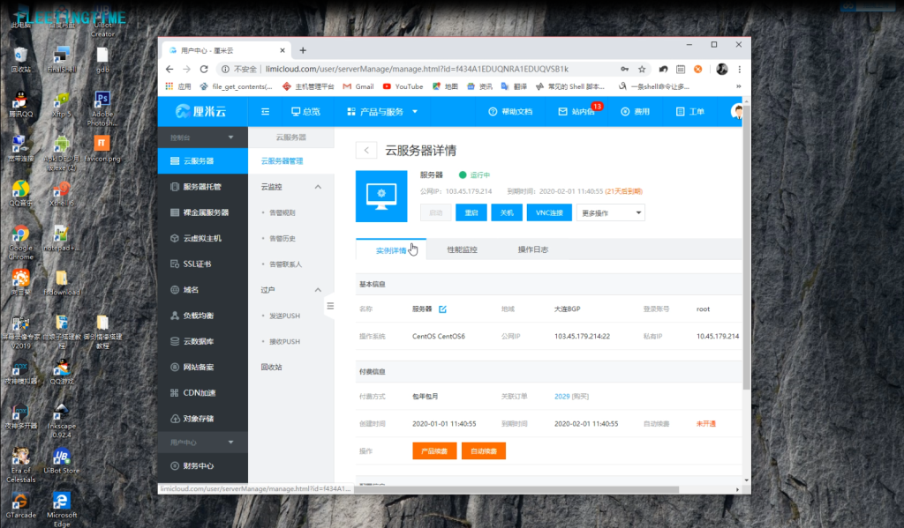Click the address bar URL

[x=417, y=69]
